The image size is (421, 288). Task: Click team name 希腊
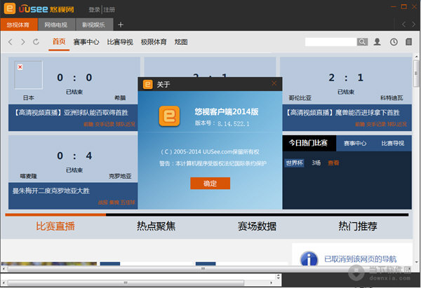[x=120, y=98]
